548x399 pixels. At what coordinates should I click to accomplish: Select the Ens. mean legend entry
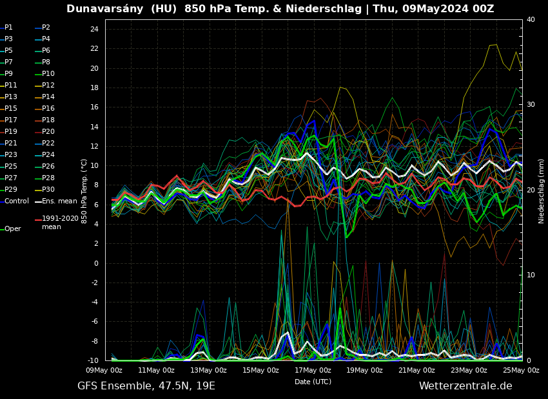coord(59,201)
